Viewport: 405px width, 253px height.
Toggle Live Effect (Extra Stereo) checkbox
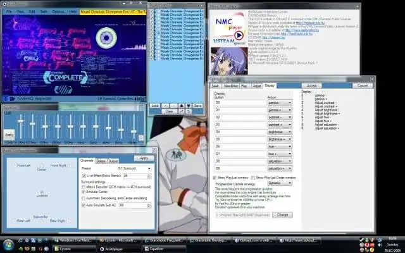84,176
